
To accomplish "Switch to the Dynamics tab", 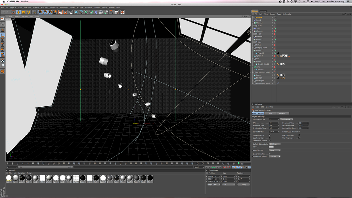I will tap(283, 113).
